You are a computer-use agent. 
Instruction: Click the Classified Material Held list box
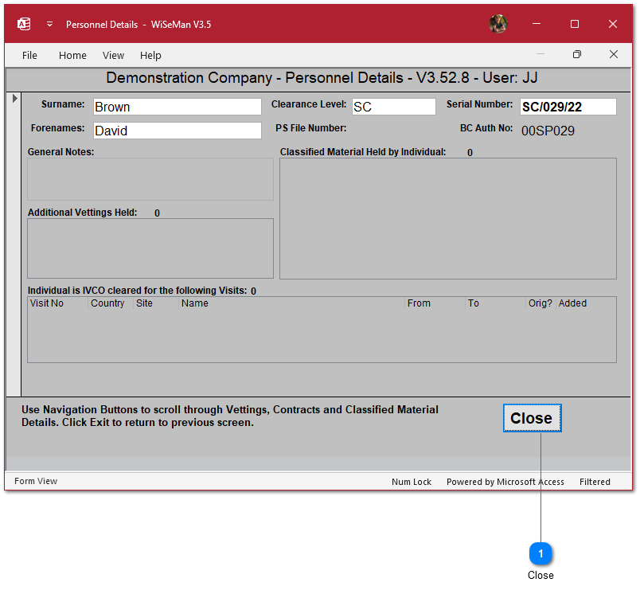click(447, 218)
